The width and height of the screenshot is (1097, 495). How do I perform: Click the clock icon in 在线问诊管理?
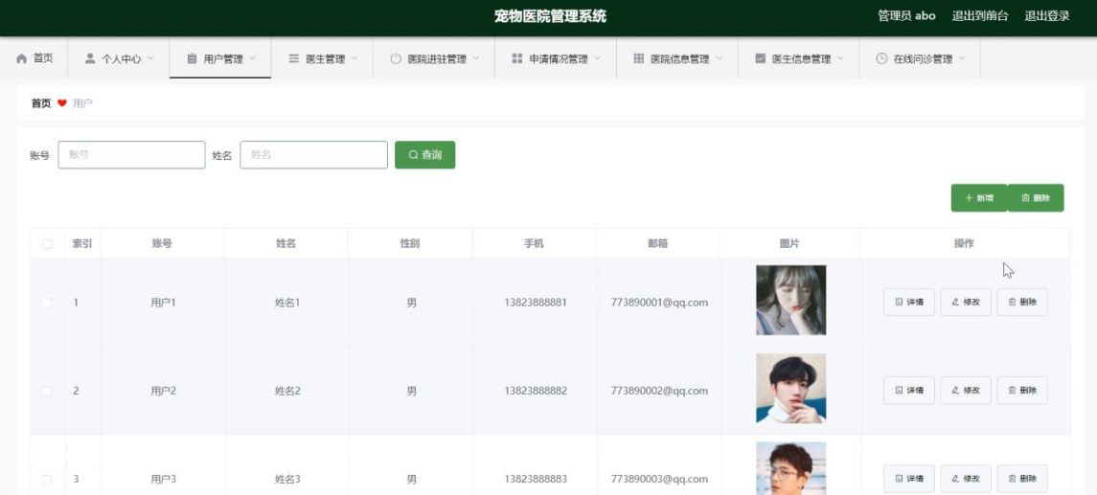[881, 58]
